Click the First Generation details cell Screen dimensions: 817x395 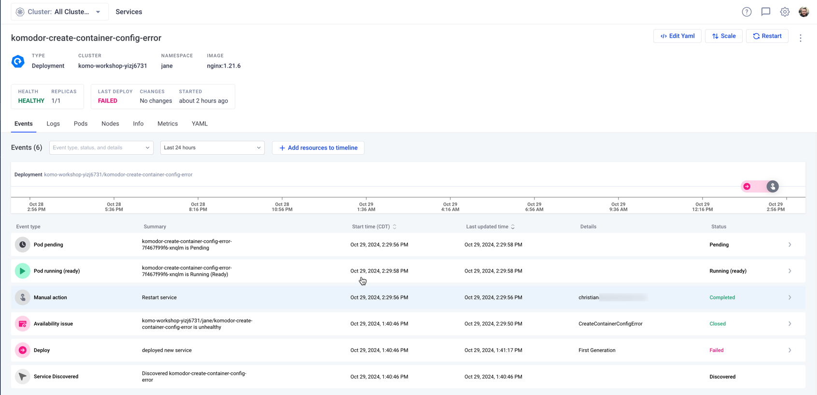[597, 350]
